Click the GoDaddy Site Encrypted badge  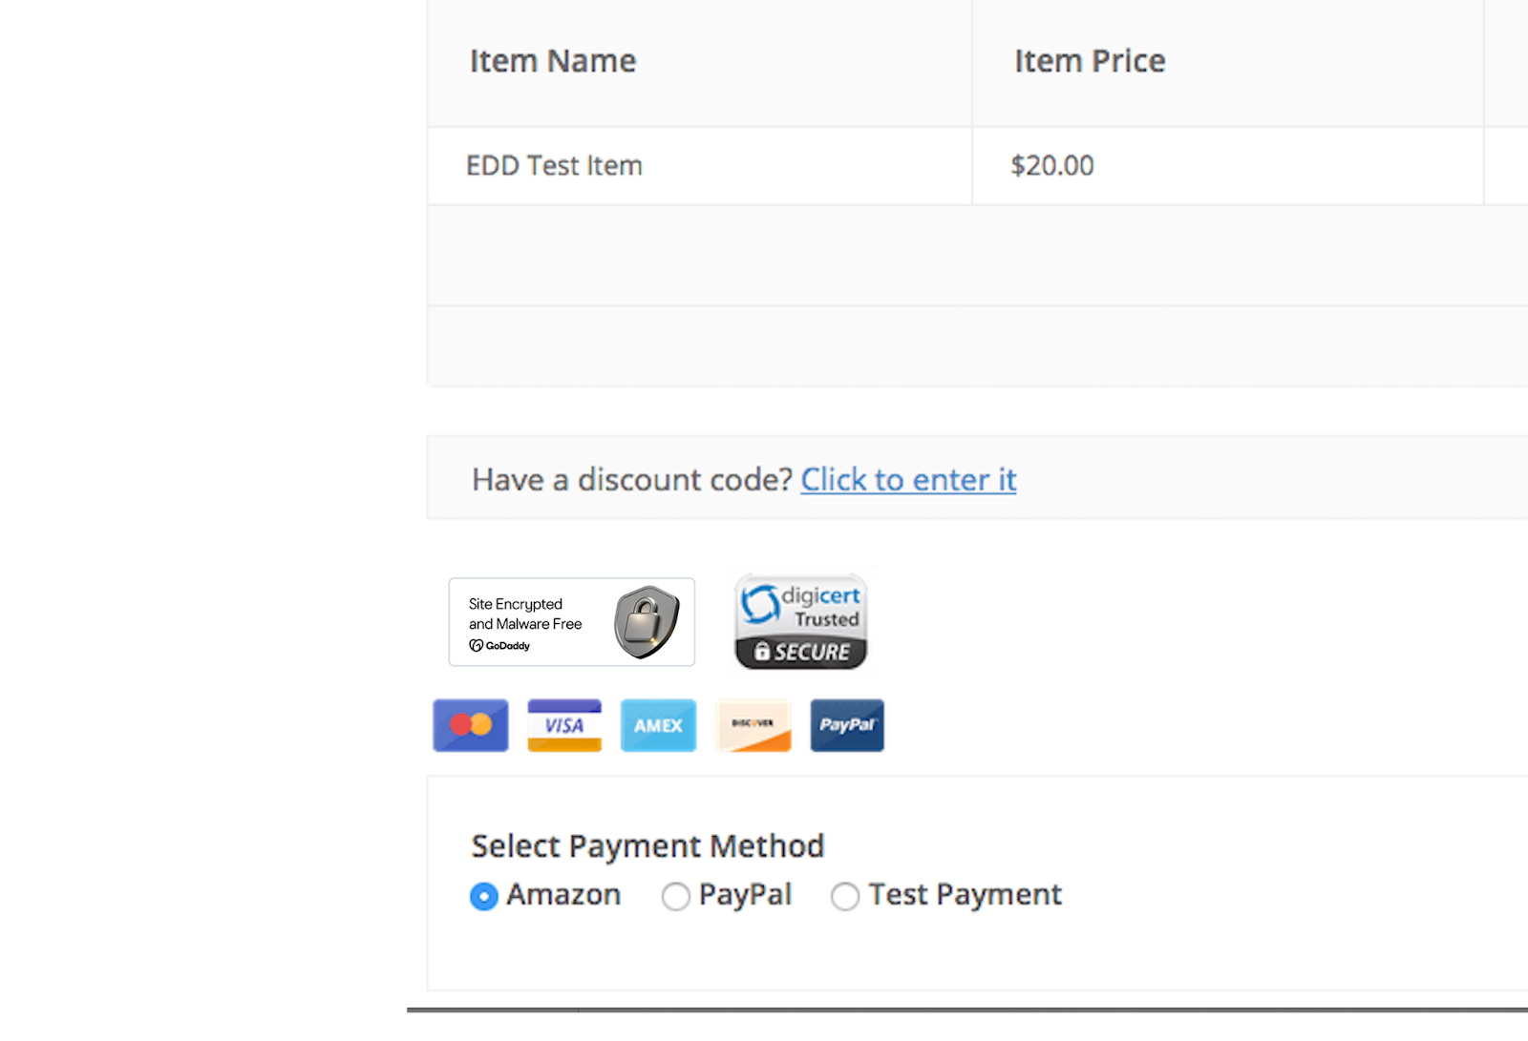click(571, 621)
